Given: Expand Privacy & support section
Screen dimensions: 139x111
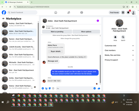Looking at the screenshot, I should coord(119,60).
